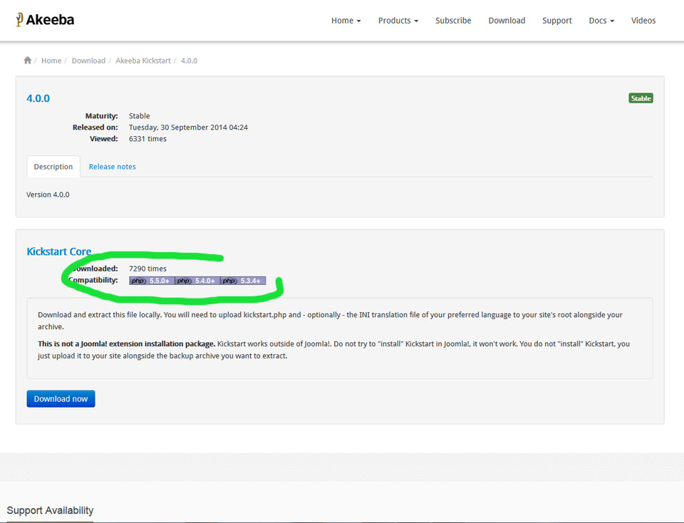Click the 'Released on:' label
Viewport: 684px width, 523px height.
pyautogui.click(x=95, y=128)
